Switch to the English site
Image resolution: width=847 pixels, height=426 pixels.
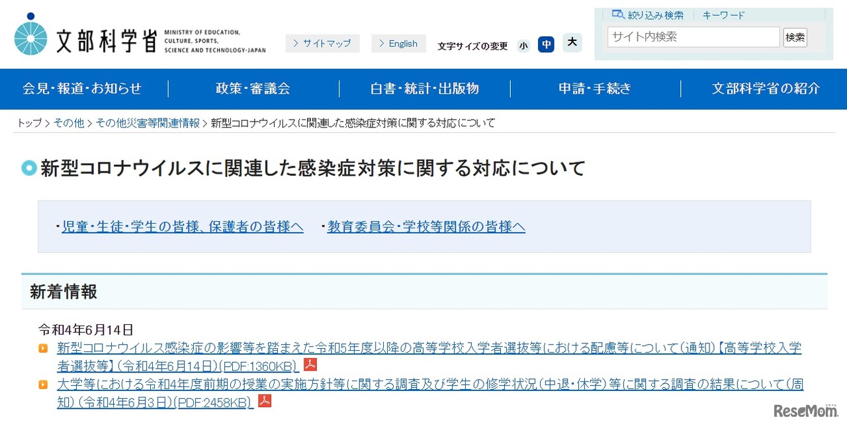pos(398,44)
